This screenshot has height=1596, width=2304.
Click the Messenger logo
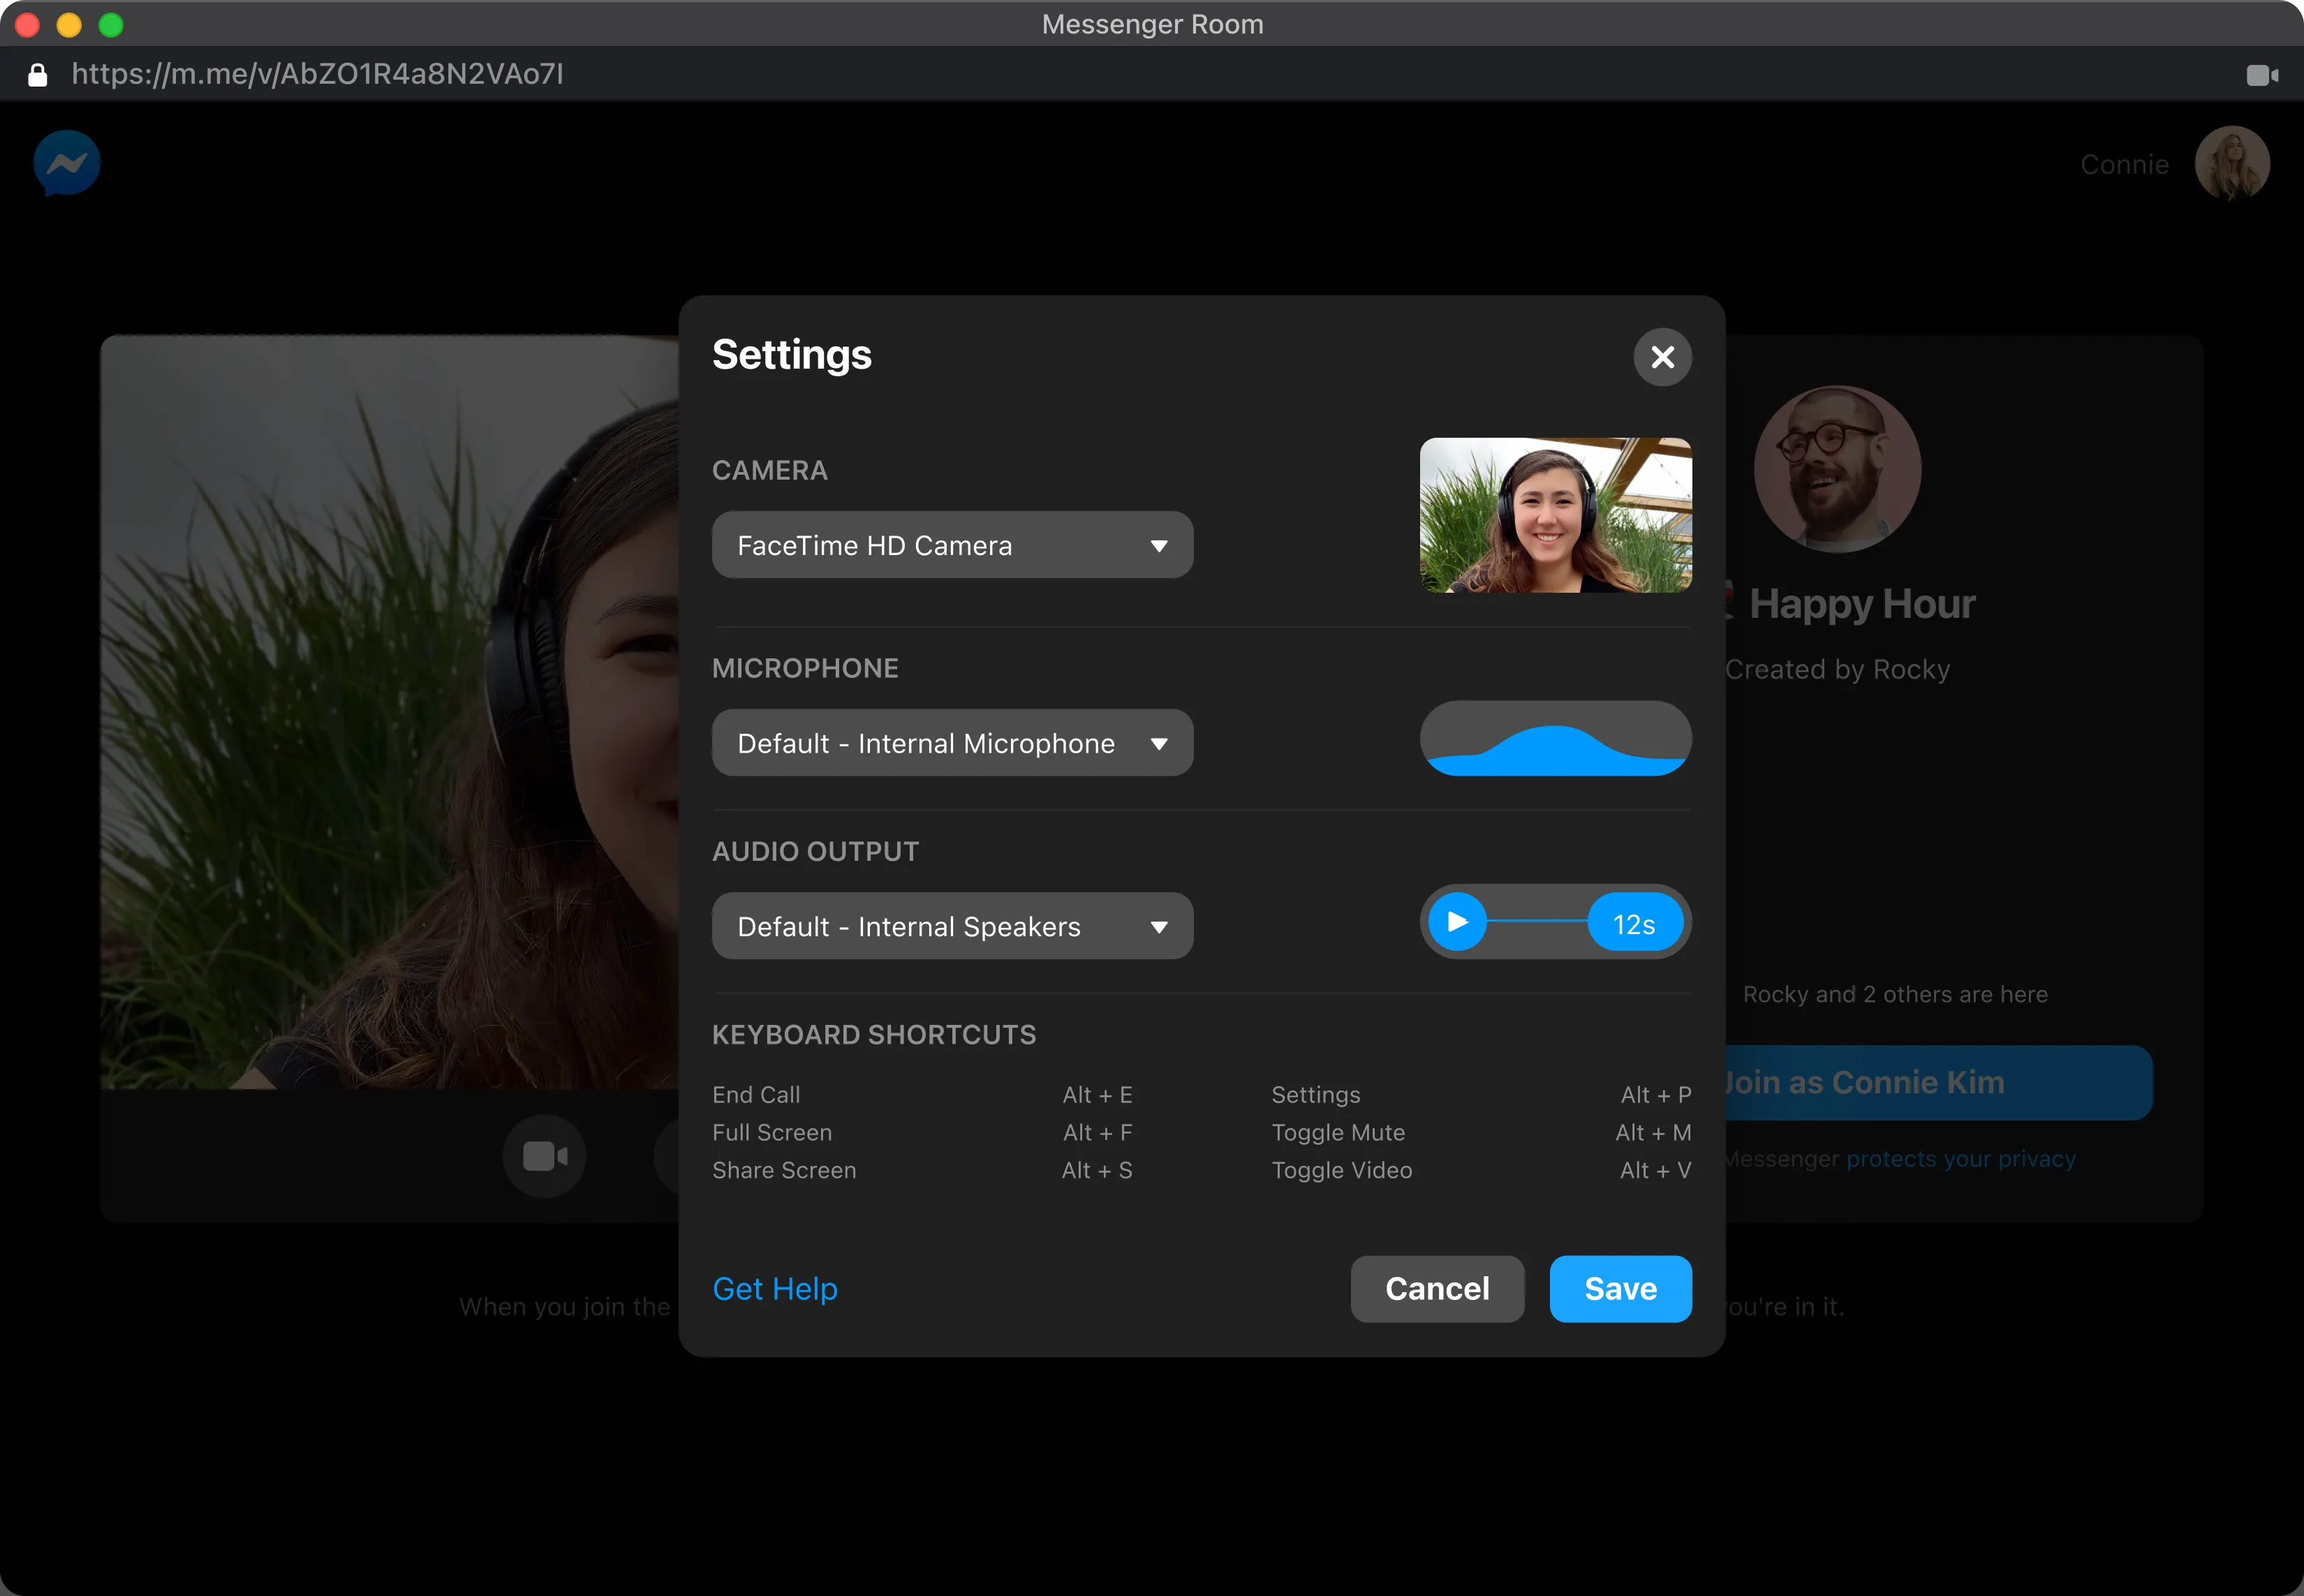coord(66,163)
